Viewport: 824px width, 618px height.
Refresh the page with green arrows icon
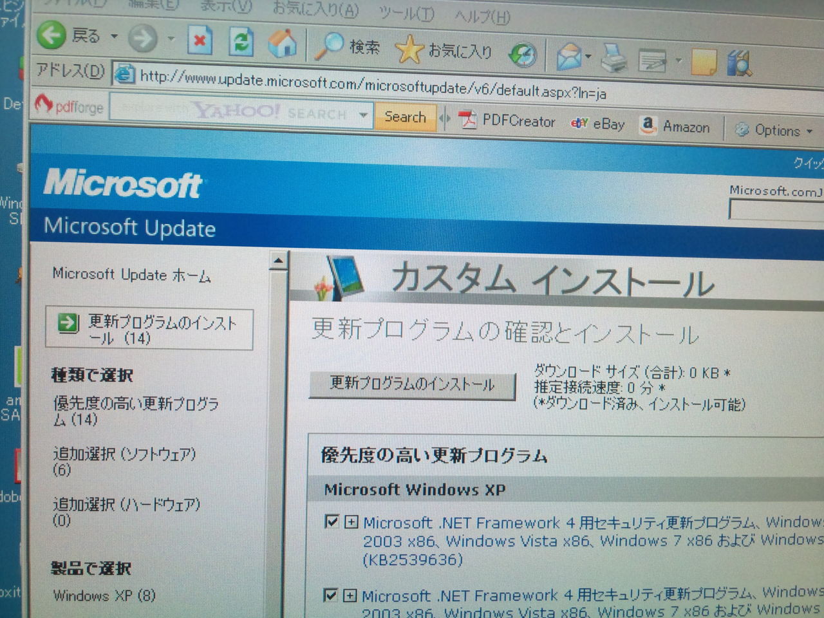pyautogui.click(x=241, y=42)
